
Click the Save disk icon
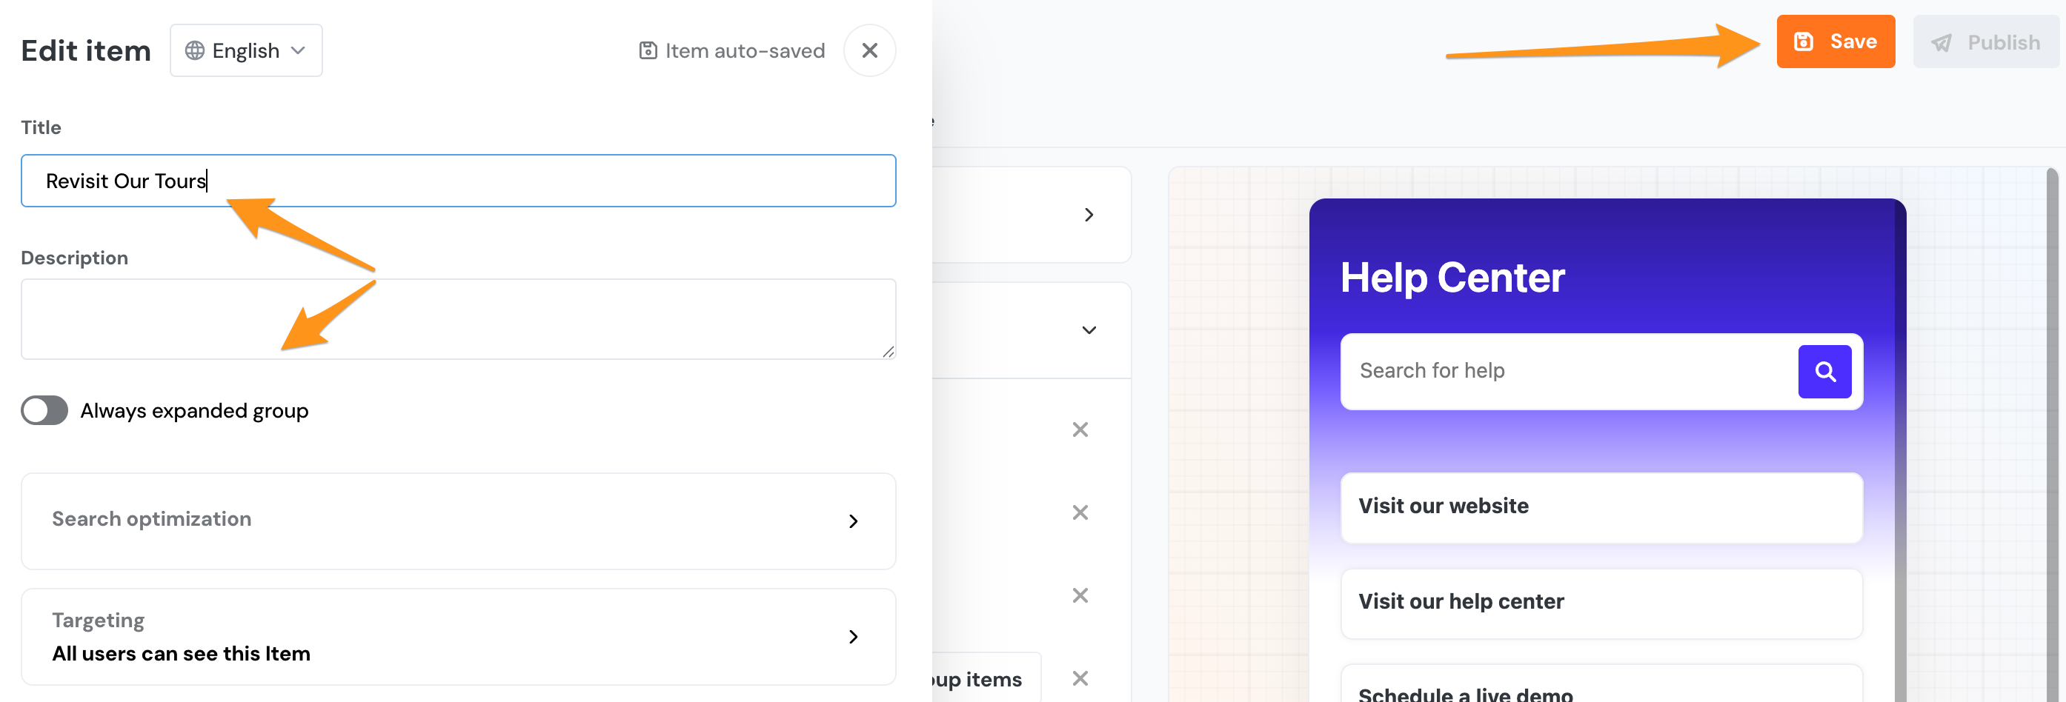tap(1802, 41)
